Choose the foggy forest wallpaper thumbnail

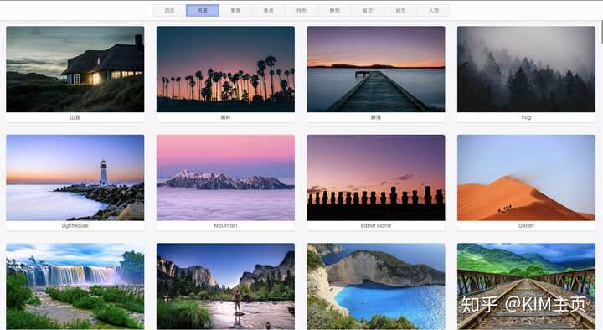point(527,70)
